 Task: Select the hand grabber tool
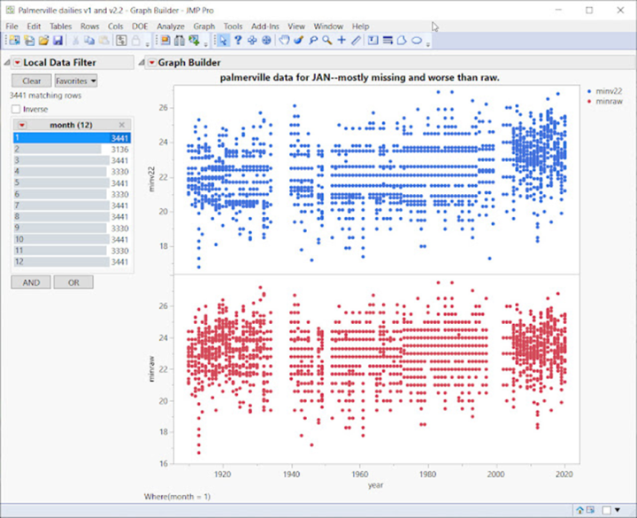coord(284,41)
